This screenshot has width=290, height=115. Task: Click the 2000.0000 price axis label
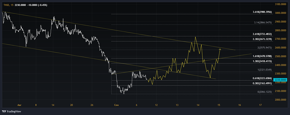(x=280, y=100)
